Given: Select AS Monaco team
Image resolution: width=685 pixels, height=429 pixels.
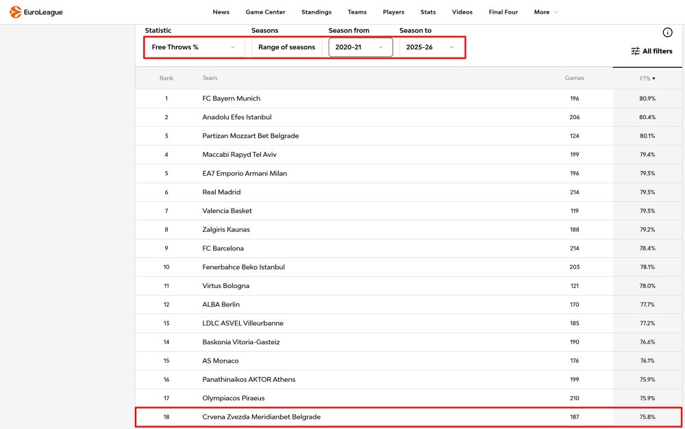Looking at the screenshot, I should click(220, 361).
